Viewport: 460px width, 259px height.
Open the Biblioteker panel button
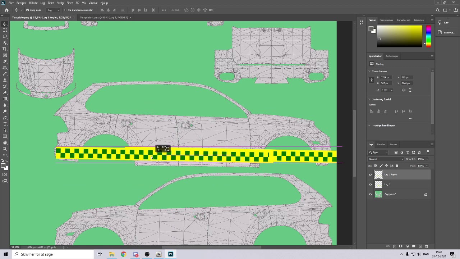coord(447,32)
